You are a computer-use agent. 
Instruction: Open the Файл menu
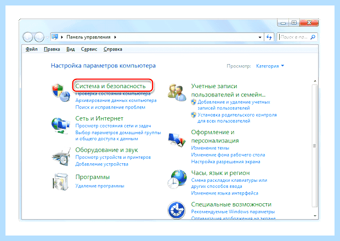[x=31, y=49]
